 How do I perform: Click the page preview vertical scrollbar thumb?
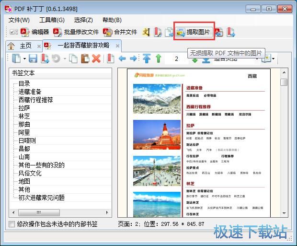284,82
